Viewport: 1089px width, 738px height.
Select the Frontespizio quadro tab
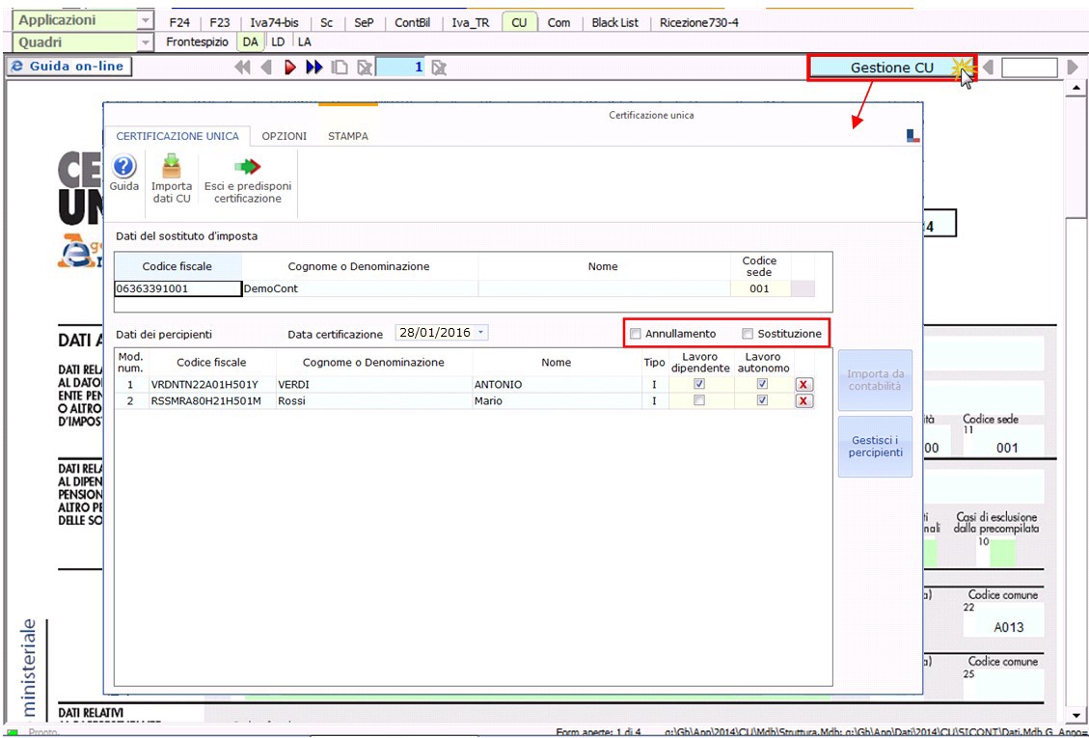pyautogui.click(x=197, y=42)
